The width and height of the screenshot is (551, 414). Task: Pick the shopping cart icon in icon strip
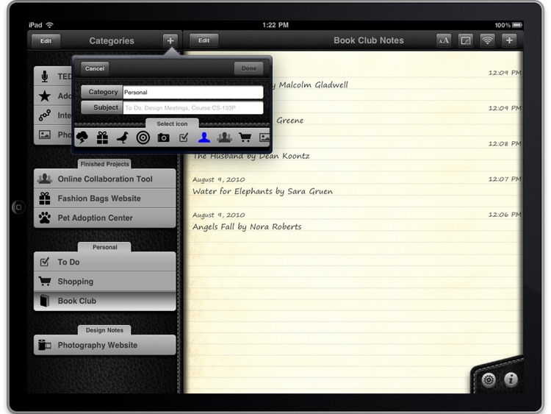[x=245, y=138]
